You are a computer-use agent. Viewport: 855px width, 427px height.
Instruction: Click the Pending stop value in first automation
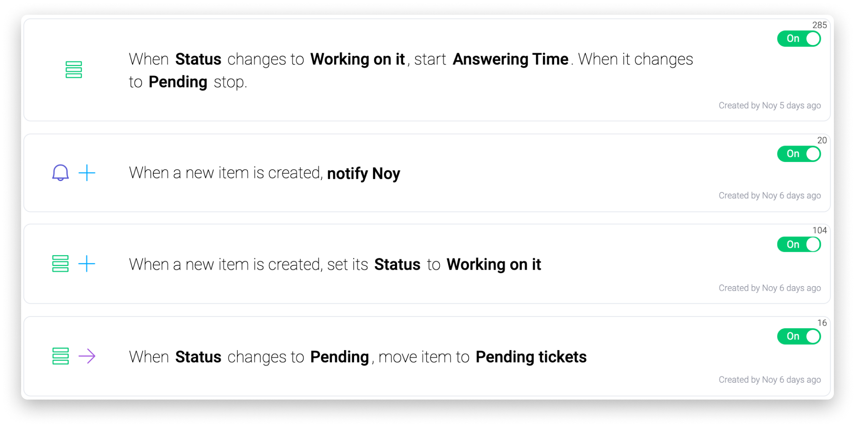(x=178, y=82)
